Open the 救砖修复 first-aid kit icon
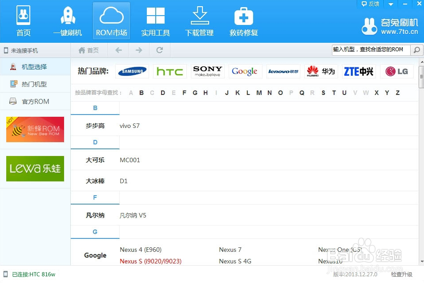Screen dimensions: 424x283 [x=244, y=21]
